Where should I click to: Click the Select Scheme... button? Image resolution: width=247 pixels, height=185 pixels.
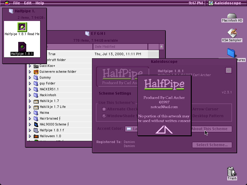coord(212,145)
